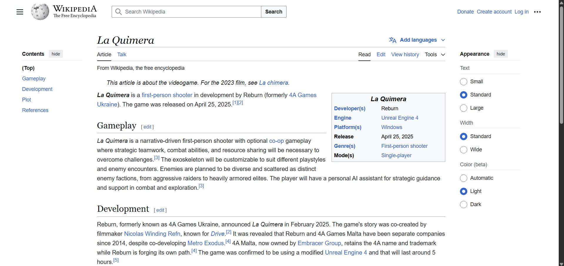
Task: Open the hamburger main menu
Action: pos(20,12)
